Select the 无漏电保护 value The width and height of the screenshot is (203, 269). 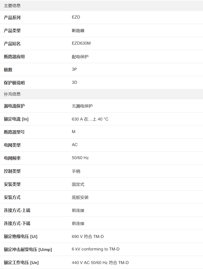(x=82, y=106)
